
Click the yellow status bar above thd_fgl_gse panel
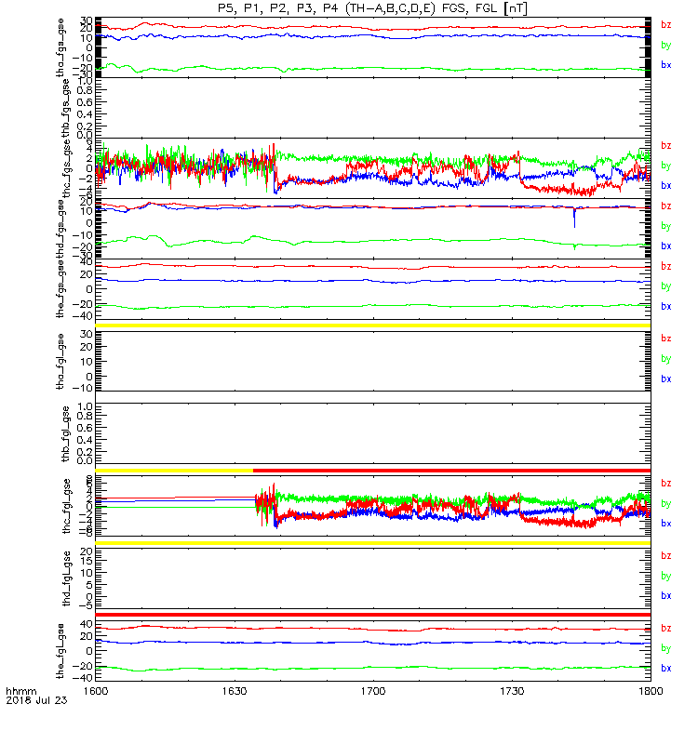[373, 543]
